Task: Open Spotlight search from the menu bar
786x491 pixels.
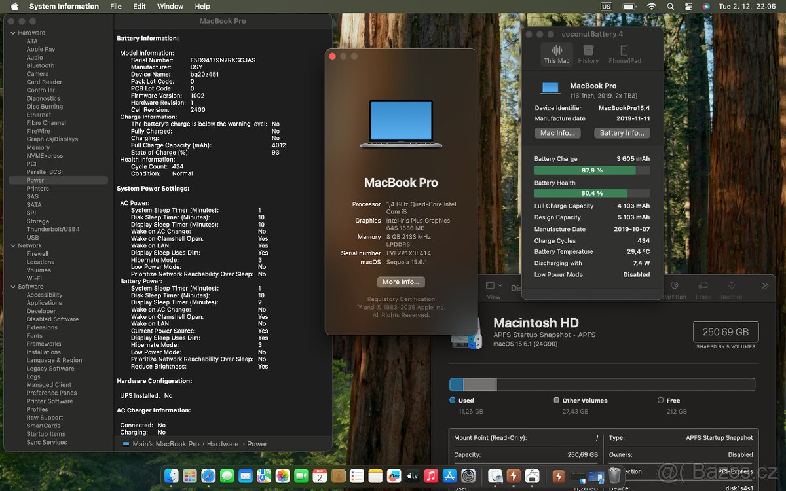Action: point(669,6)
